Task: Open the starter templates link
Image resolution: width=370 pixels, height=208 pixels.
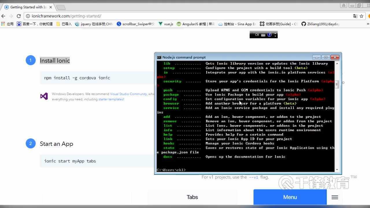Action: click(111, 99)
